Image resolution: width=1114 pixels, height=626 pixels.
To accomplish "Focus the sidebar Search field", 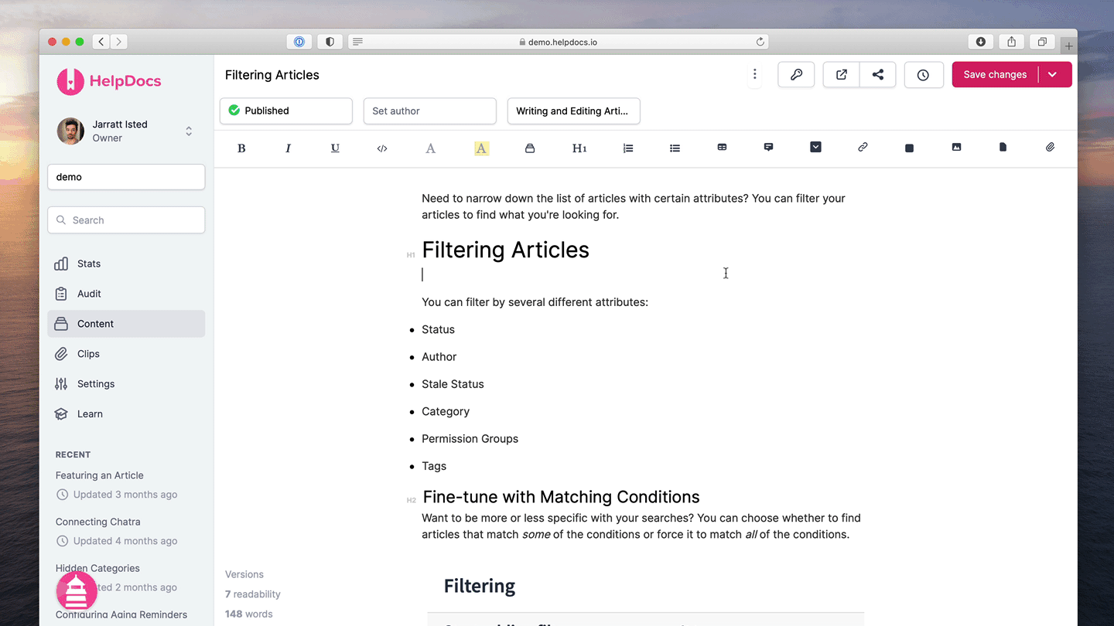I will click(x=126, y=220).
